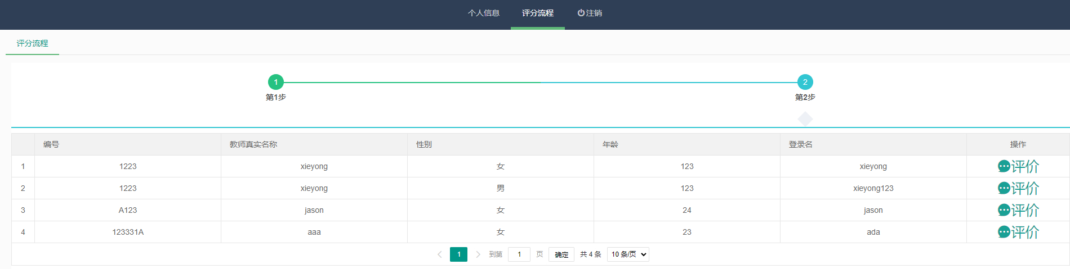Click the step 1 circle in progress bar

tap(276, 82)
